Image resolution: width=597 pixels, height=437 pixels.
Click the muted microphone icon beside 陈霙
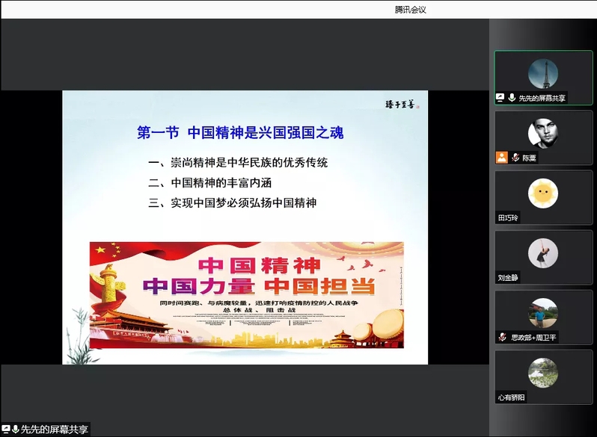515,158
